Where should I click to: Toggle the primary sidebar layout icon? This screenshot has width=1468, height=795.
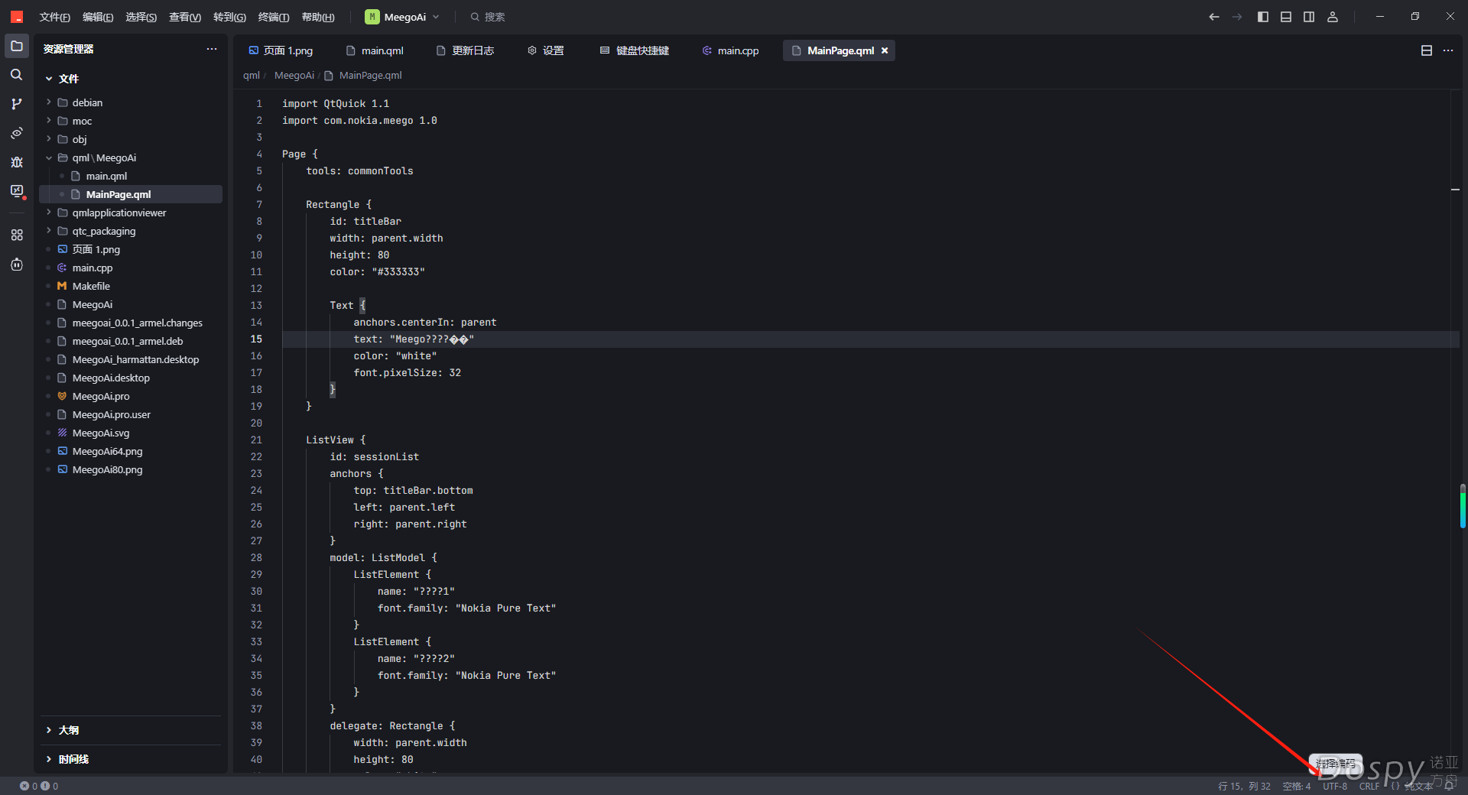coord(1263,17)
